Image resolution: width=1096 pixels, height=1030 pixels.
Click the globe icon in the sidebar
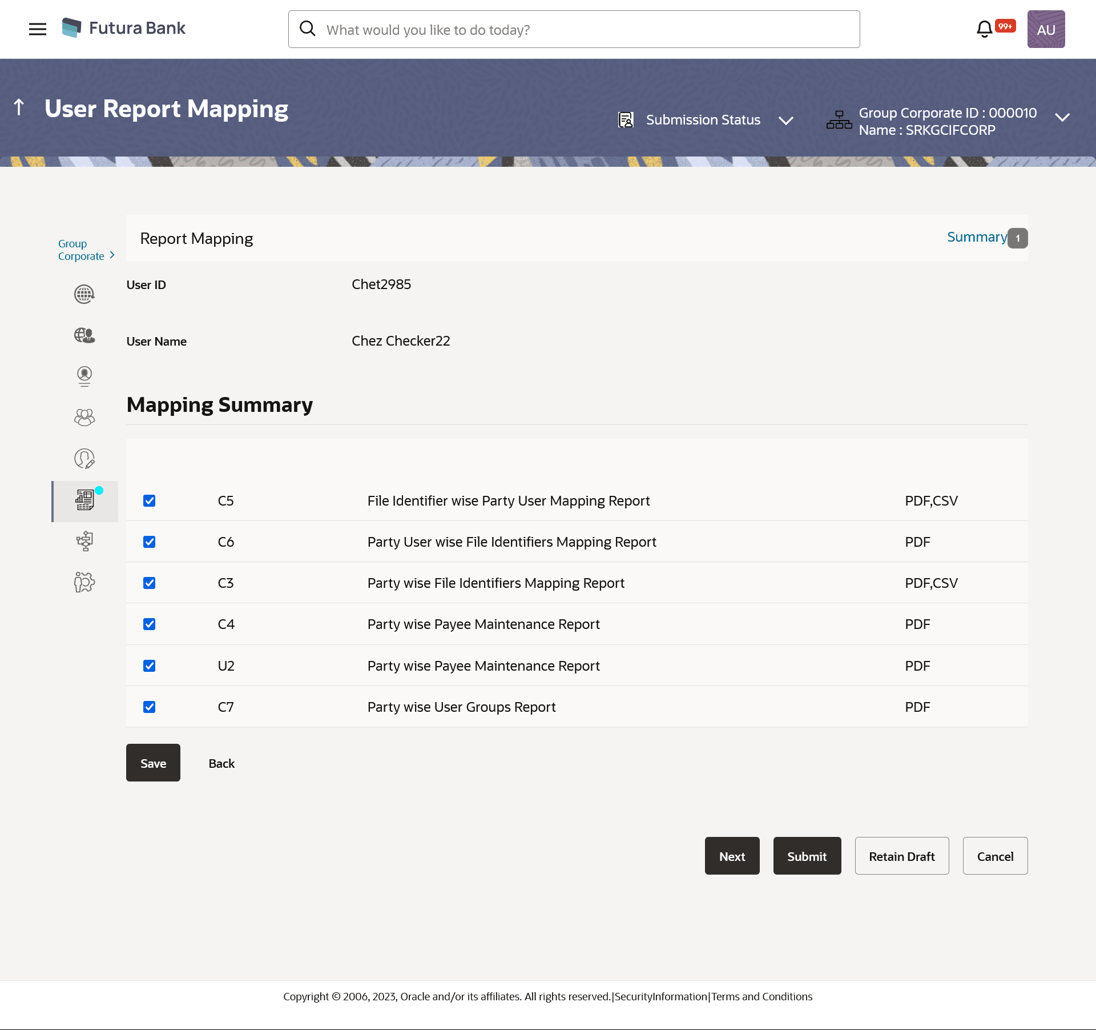pyautogui.click(x=84, y=294)
